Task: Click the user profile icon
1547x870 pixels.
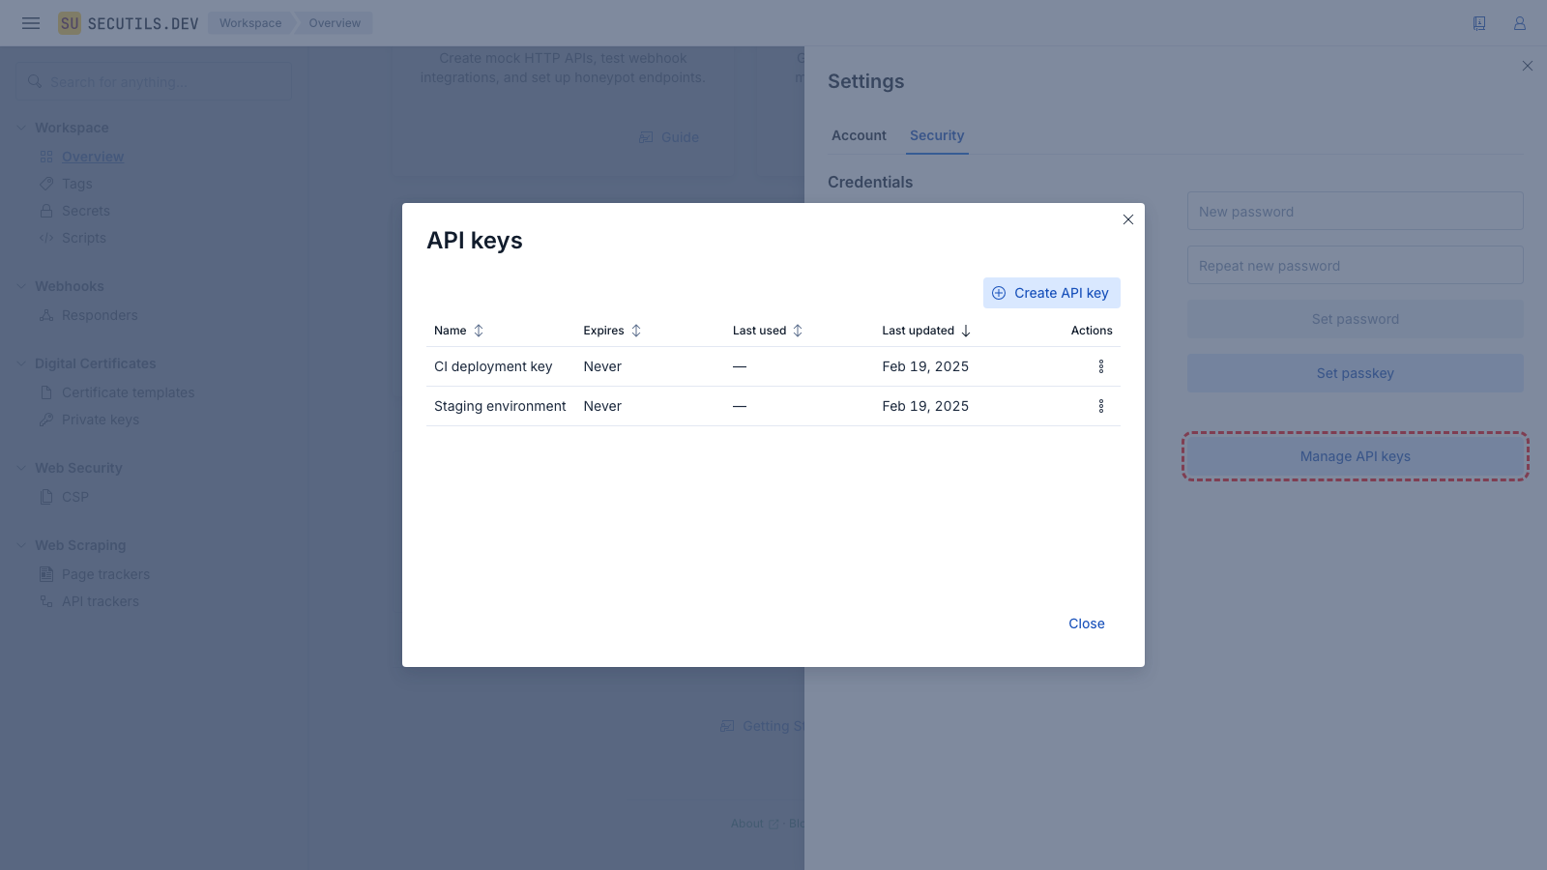Action: 1519,23
